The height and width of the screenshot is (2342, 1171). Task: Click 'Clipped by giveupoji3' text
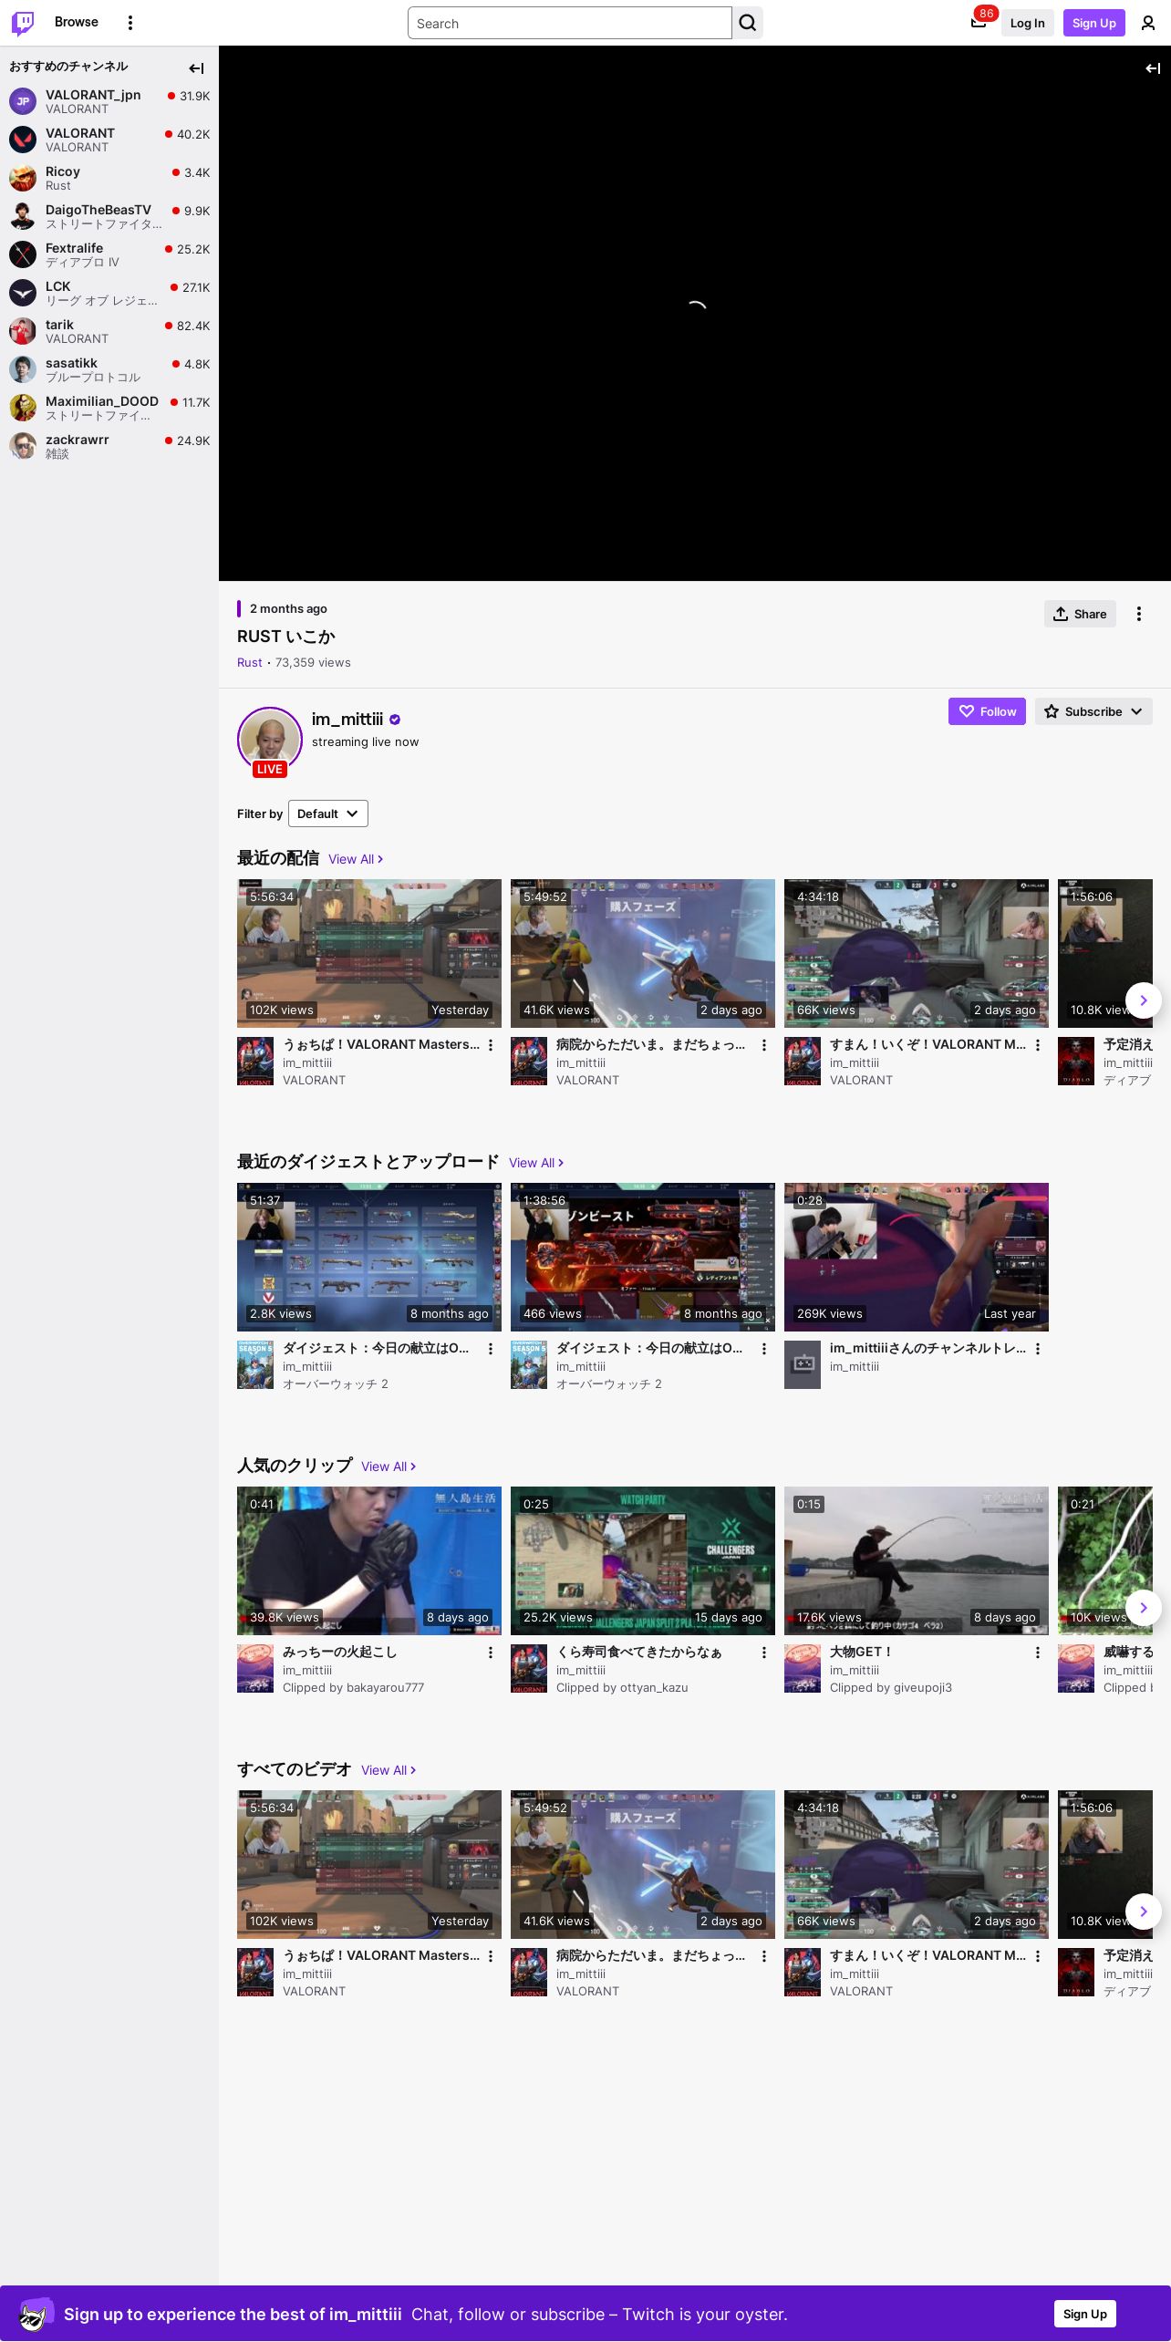click(x=891, y=1688)
